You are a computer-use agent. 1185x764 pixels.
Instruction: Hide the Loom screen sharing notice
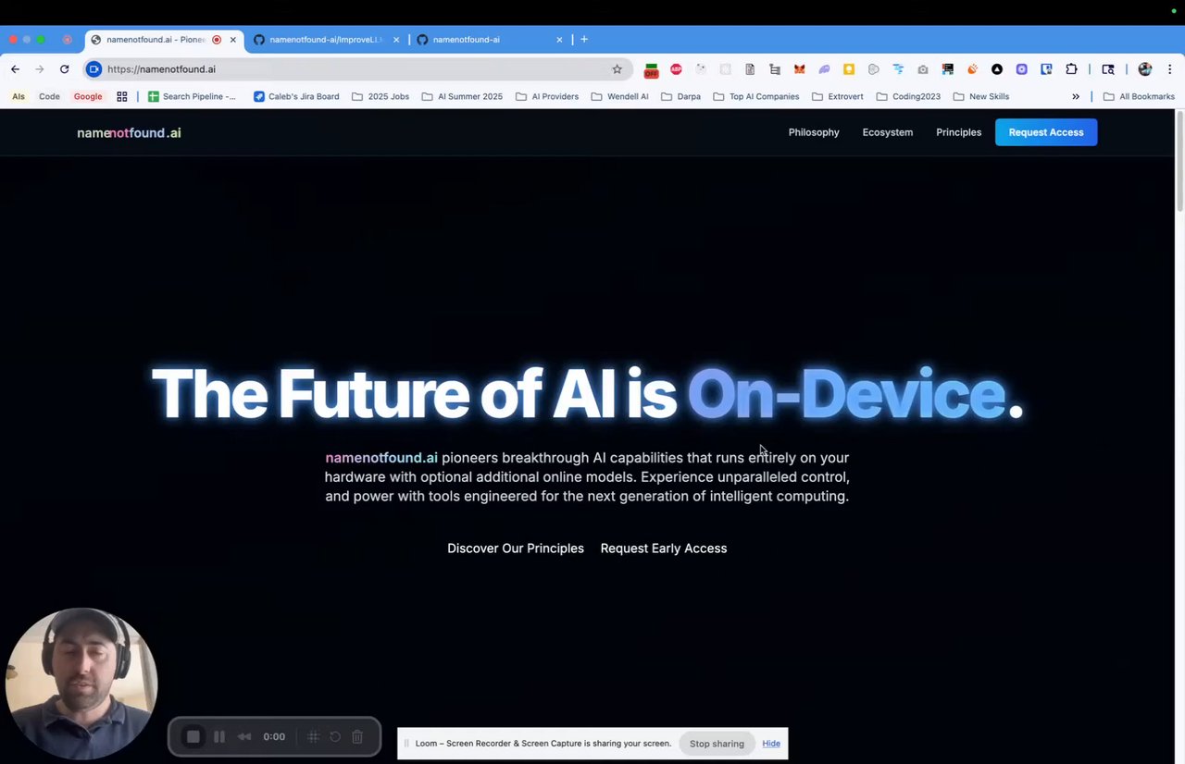(771, 744)
